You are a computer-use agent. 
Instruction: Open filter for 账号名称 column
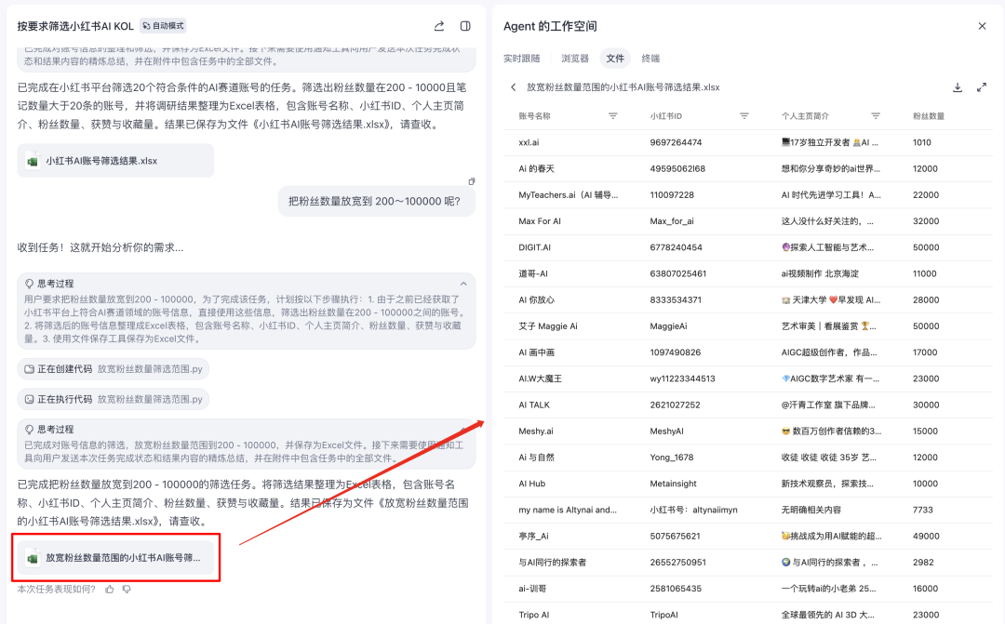pos(613,116)
